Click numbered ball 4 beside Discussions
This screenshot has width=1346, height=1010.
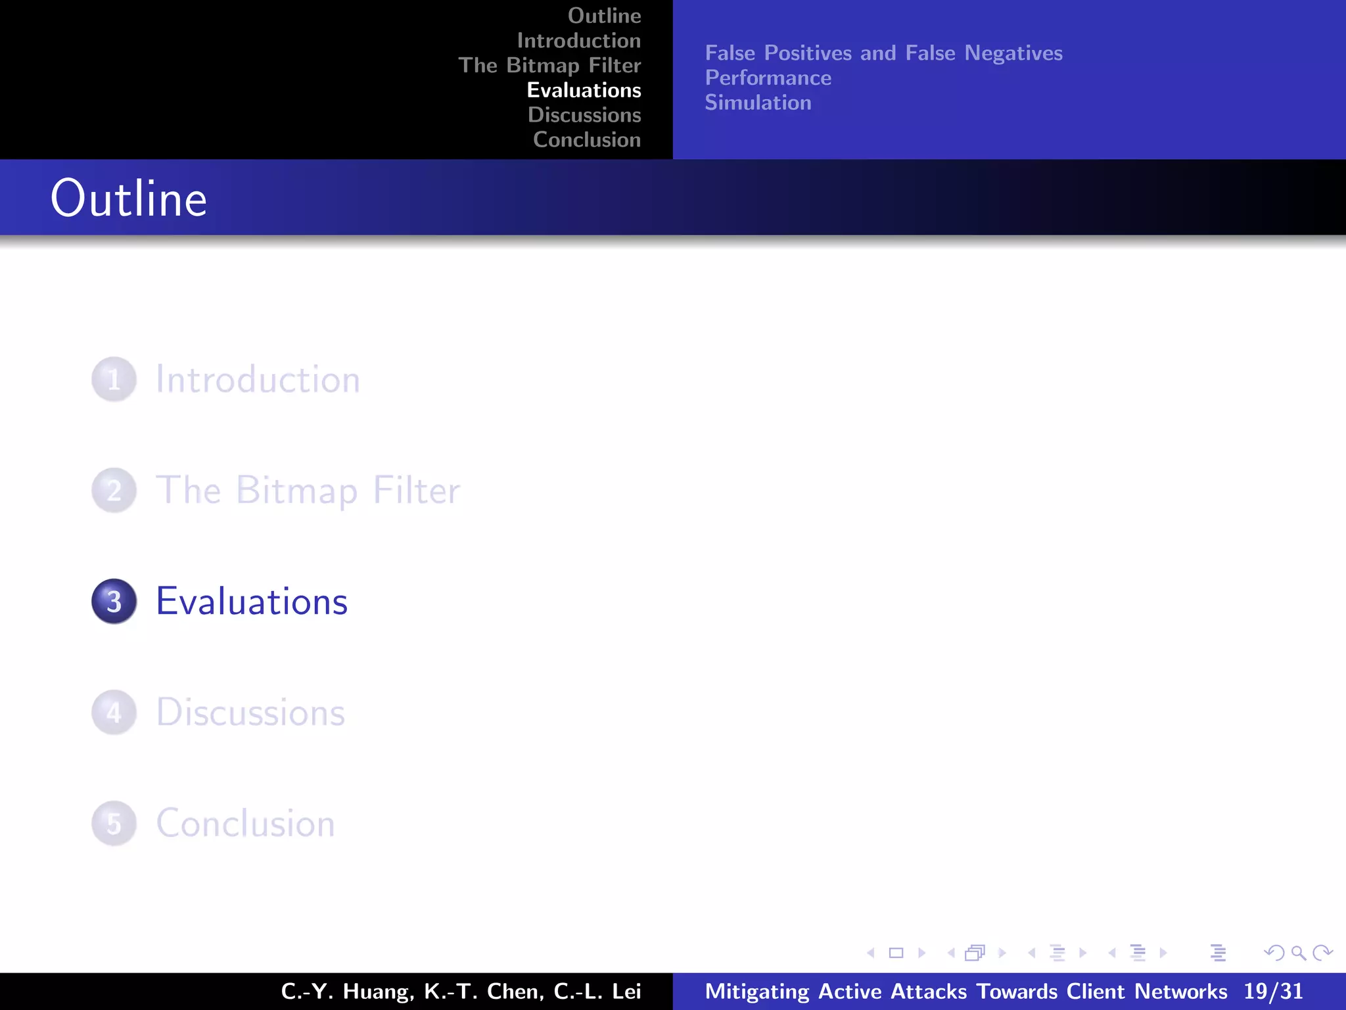click(114, 712)
